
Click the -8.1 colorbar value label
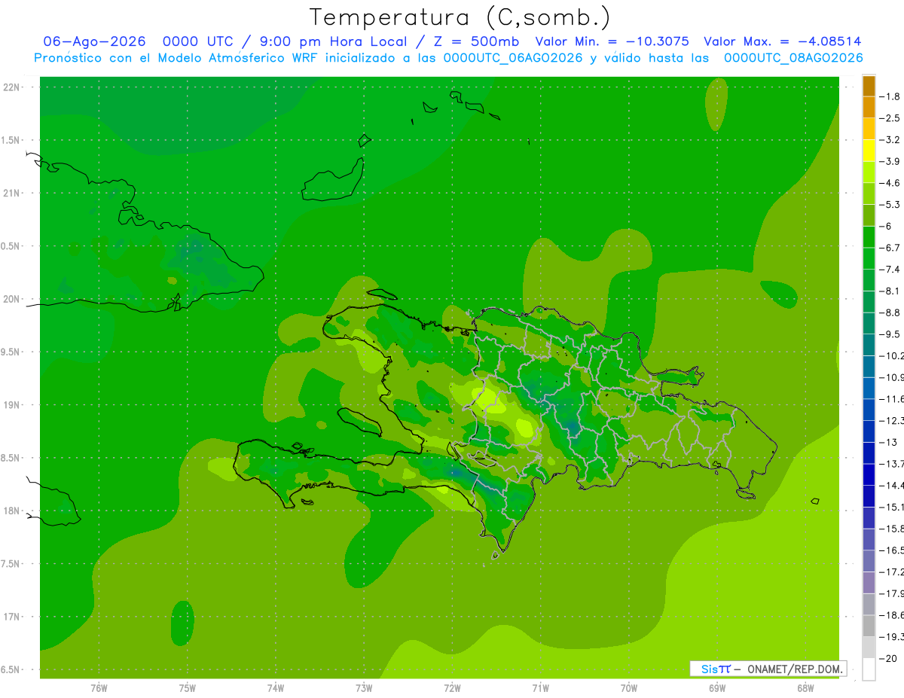tap(890, 291)
